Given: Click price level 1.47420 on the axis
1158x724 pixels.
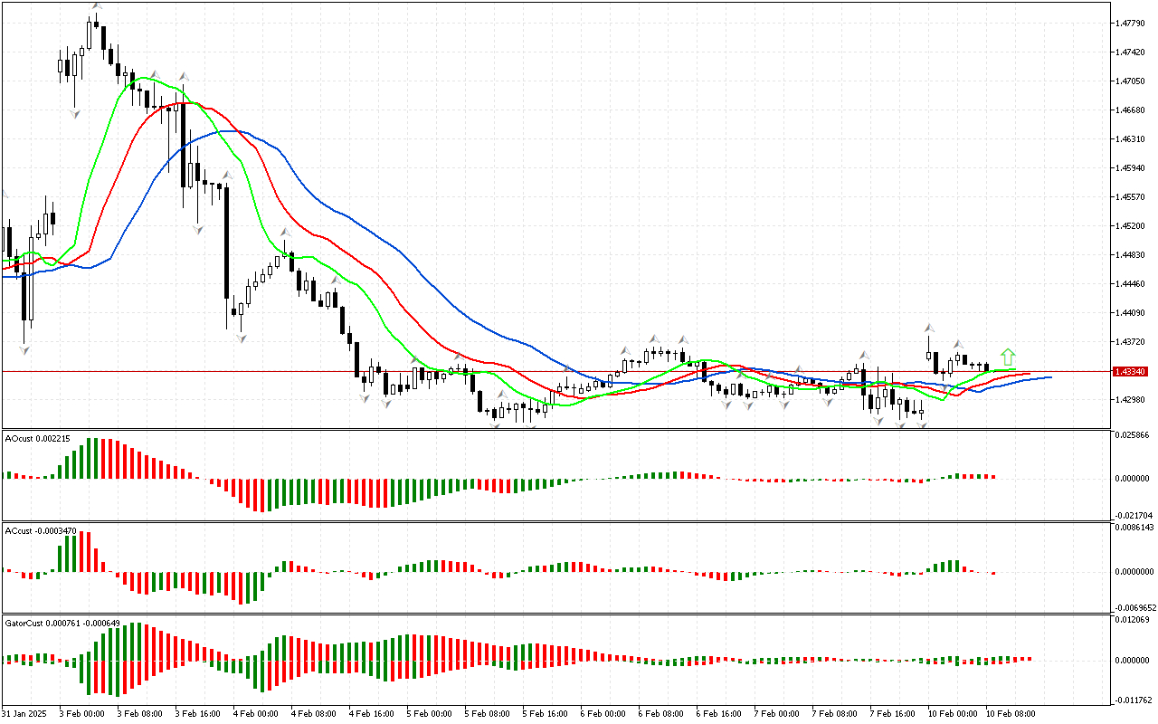Looking at the screenshot, I should click(x=1132, y=52).
